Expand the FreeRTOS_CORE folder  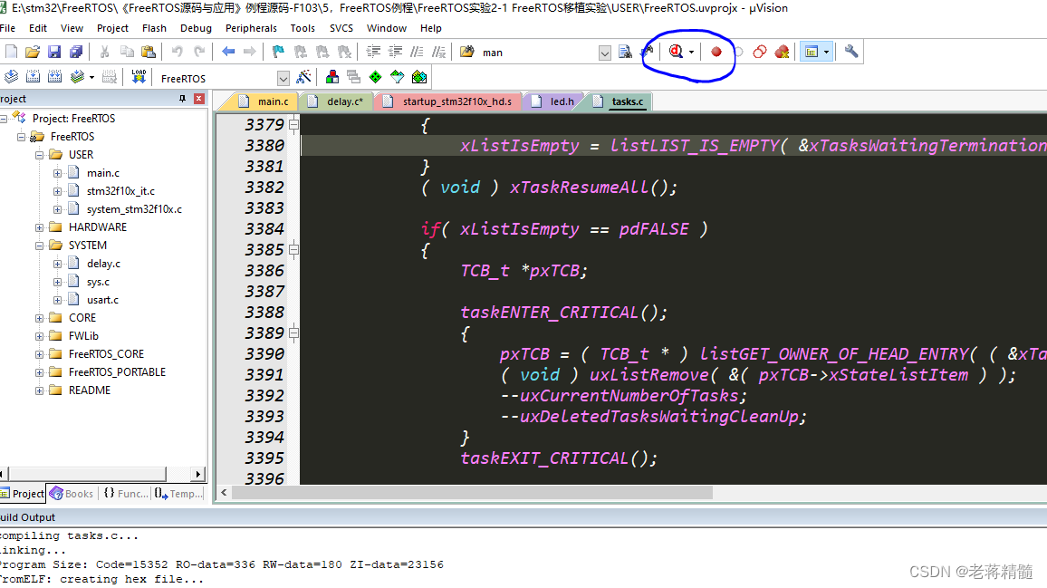click(39, 354)
